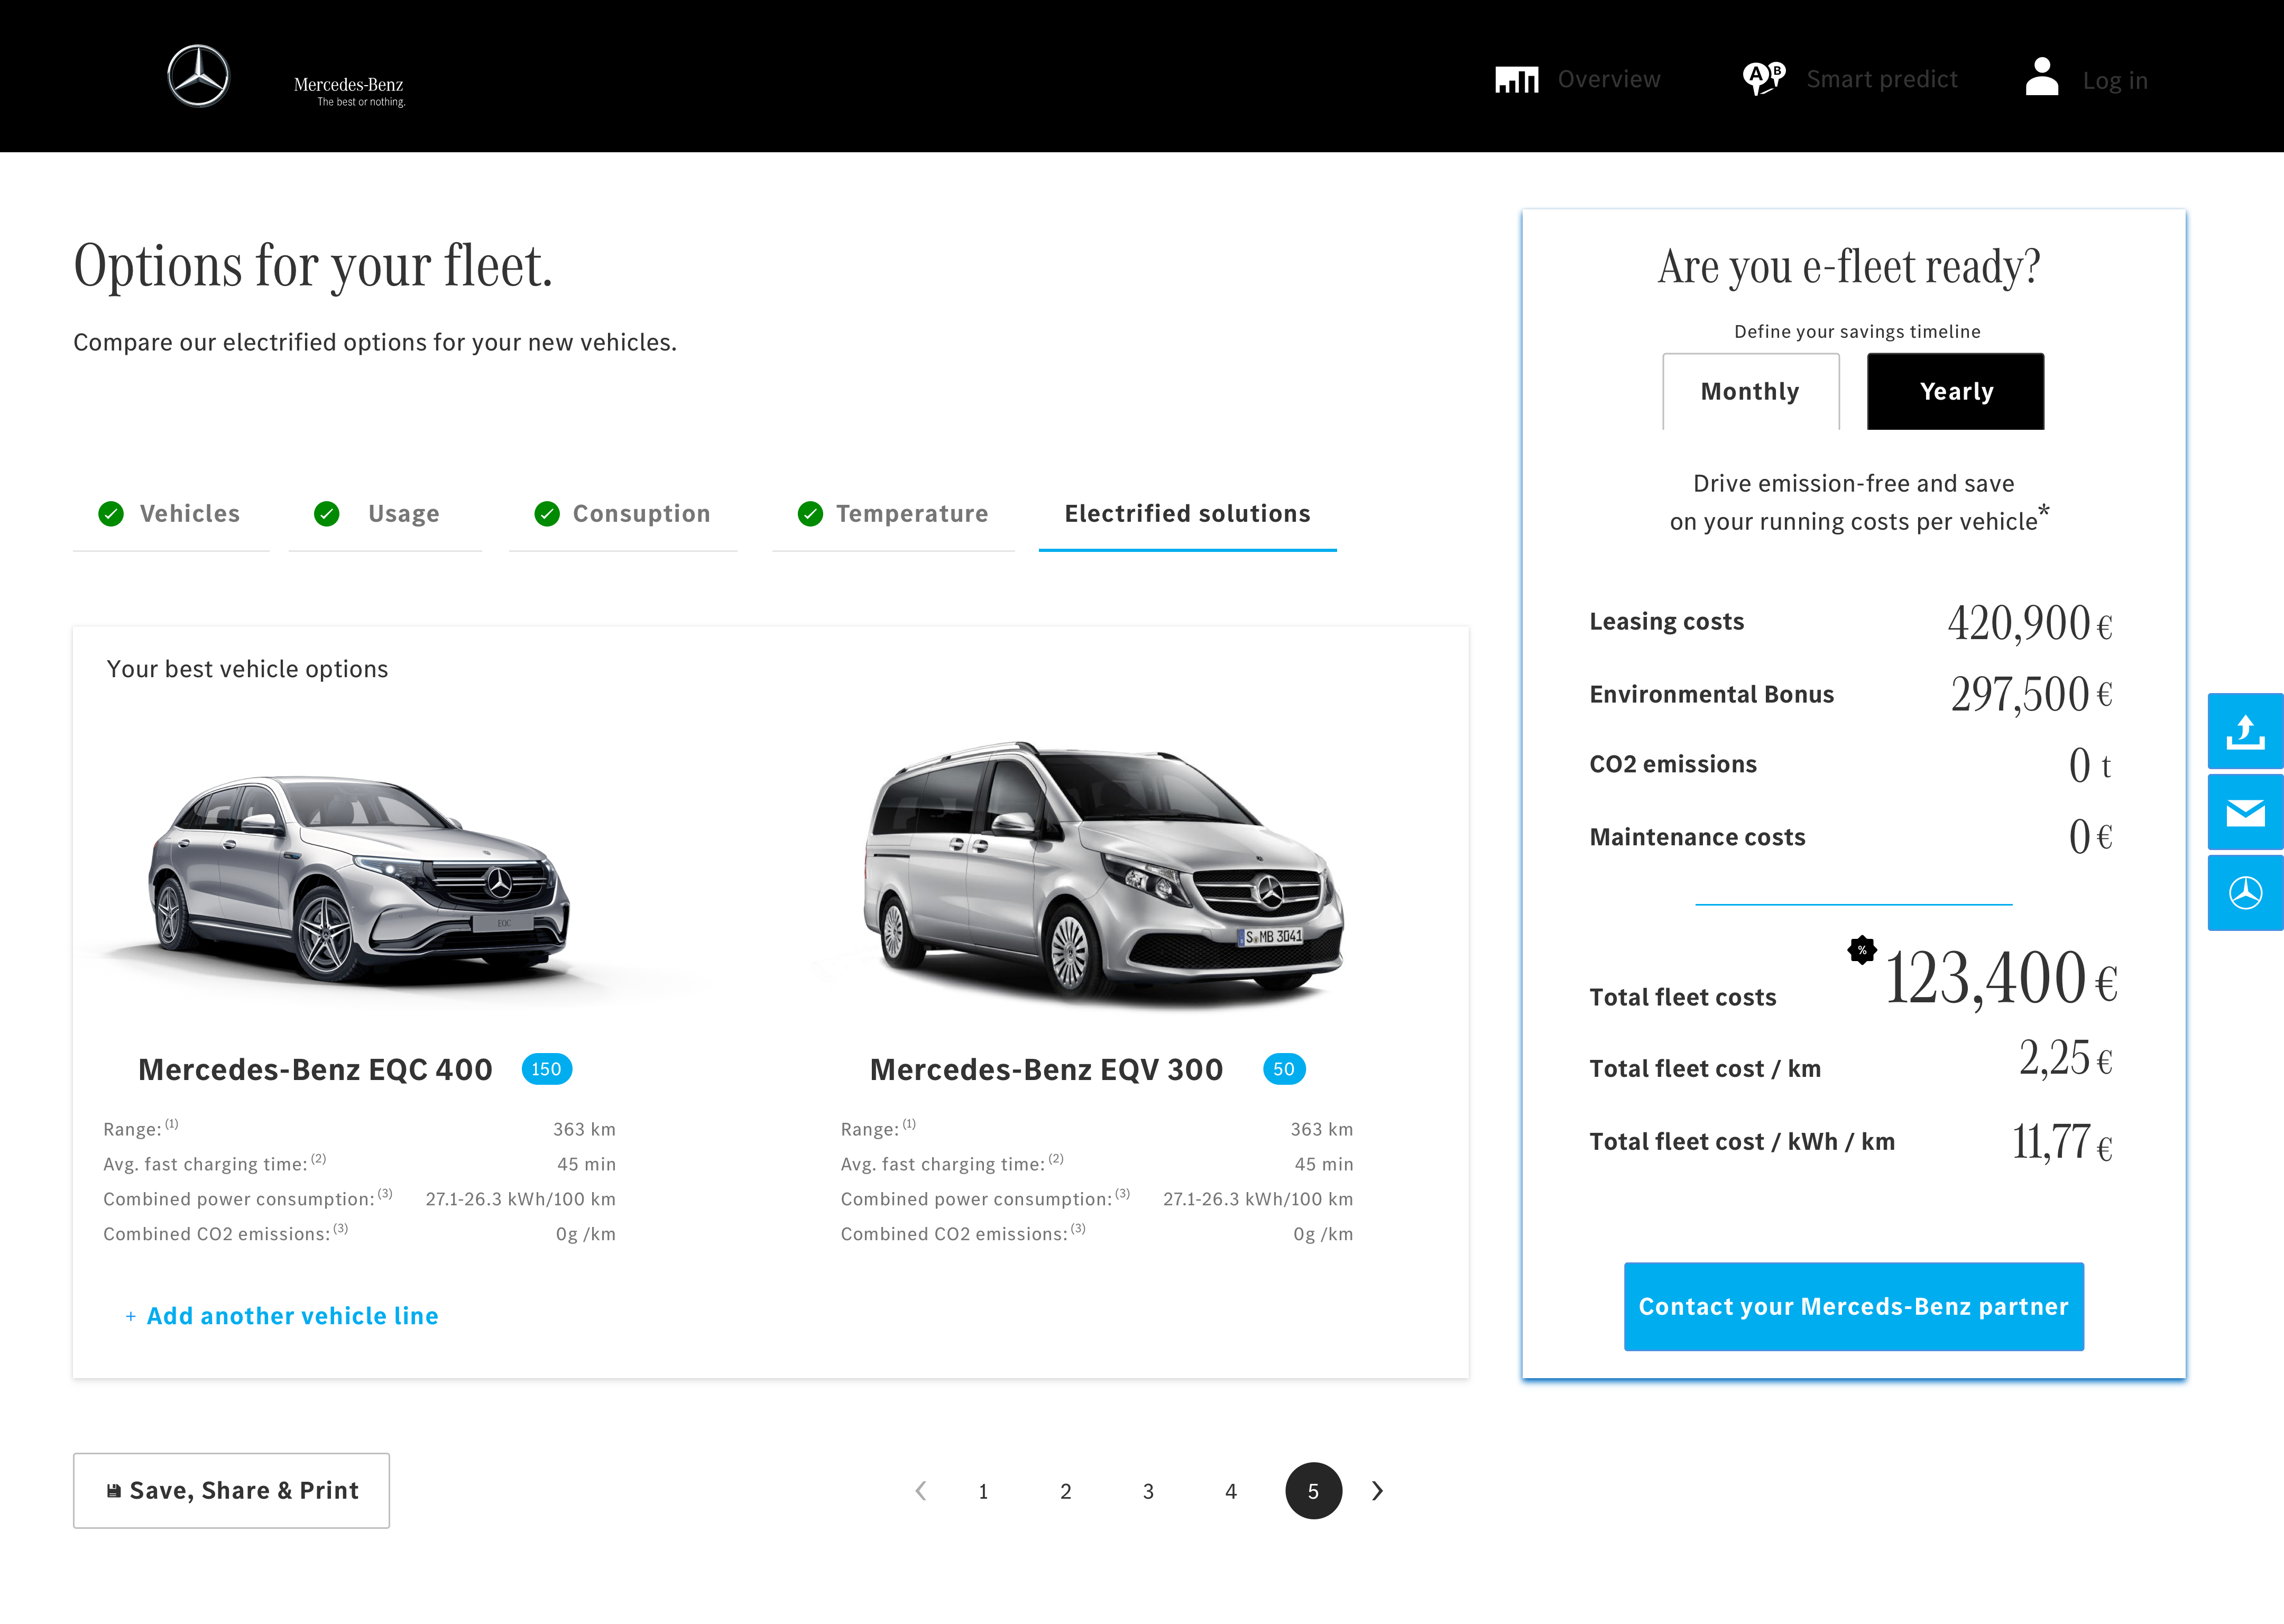Click the blue Mercedes star side button
Screen dimensions: 2284x1624
click(2245, 893)
